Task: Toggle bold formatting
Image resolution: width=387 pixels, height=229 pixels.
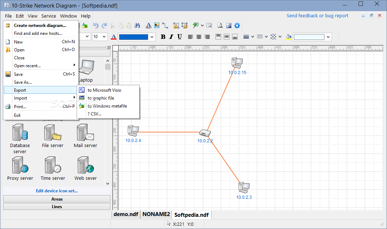Action: coord(163,37)
